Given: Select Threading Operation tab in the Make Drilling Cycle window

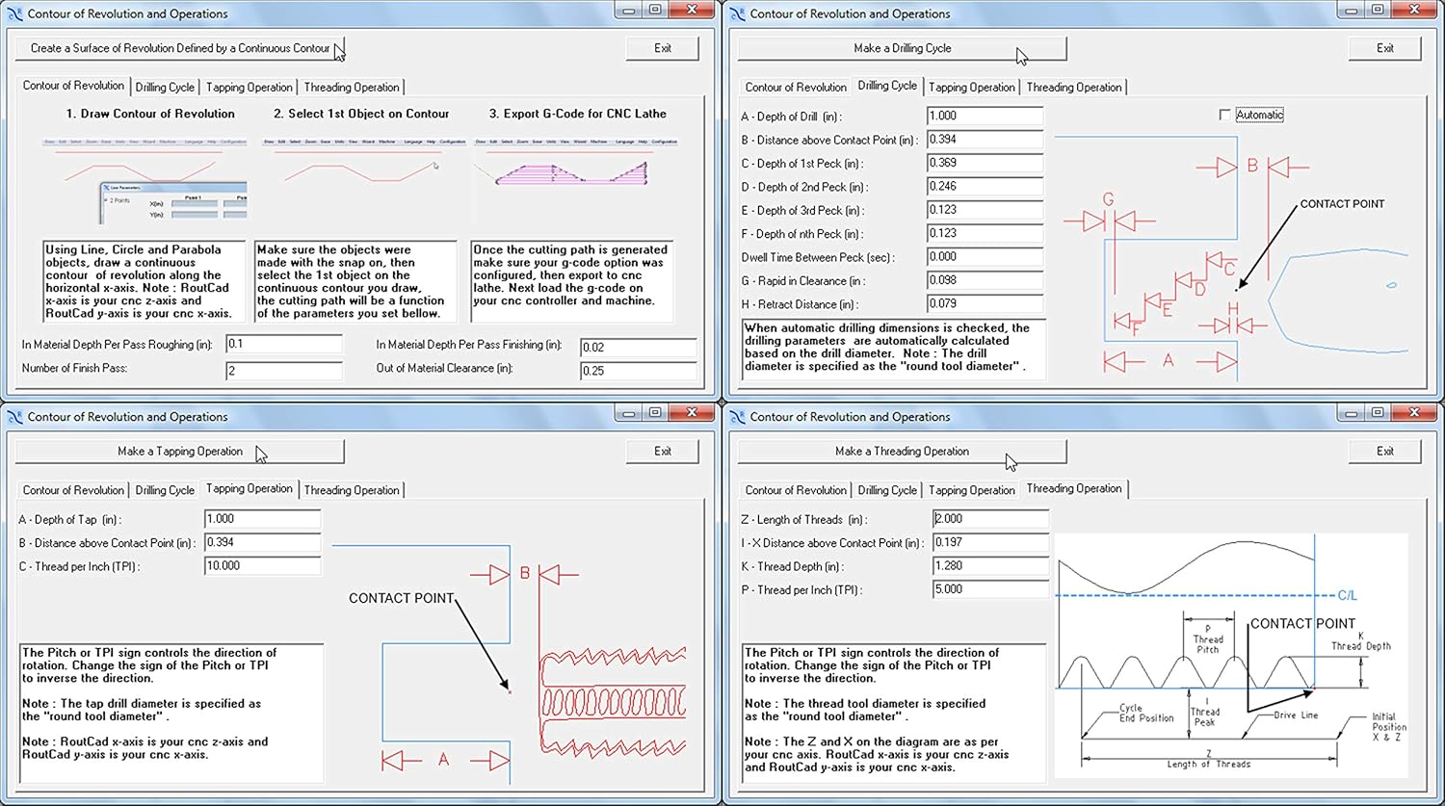Looking at the screenshot, I should click(x=1074, y=88).
